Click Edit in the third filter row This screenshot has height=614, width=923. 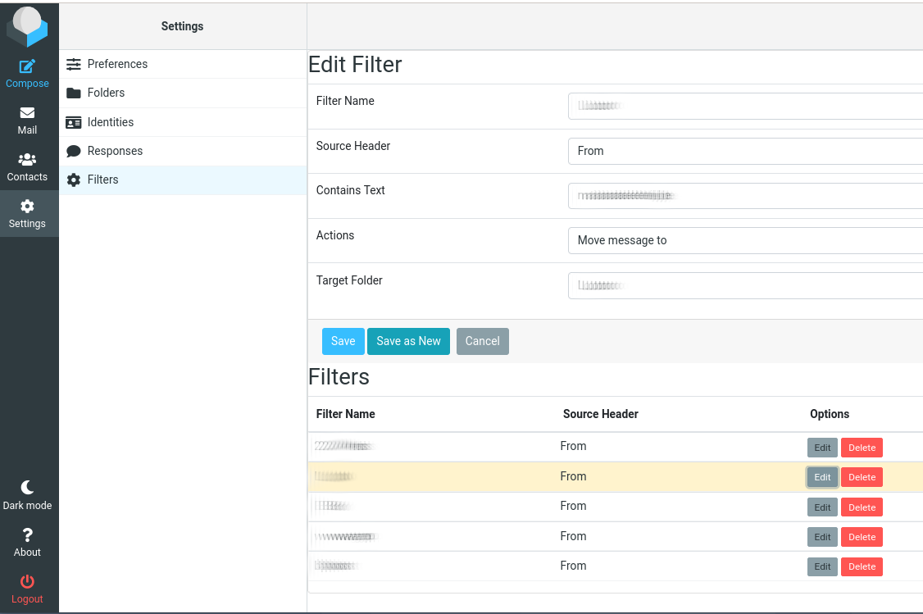822,507
